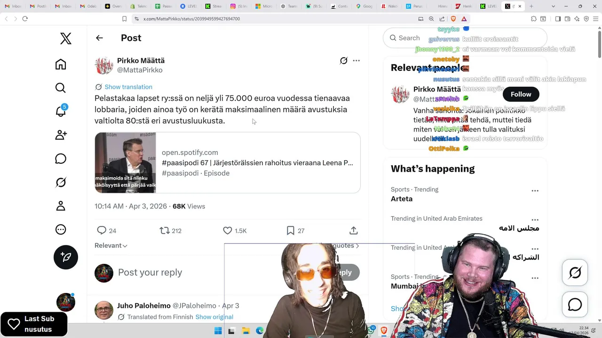Open more options for Arteta trend

pyautogui.click(x=535, y=191)
